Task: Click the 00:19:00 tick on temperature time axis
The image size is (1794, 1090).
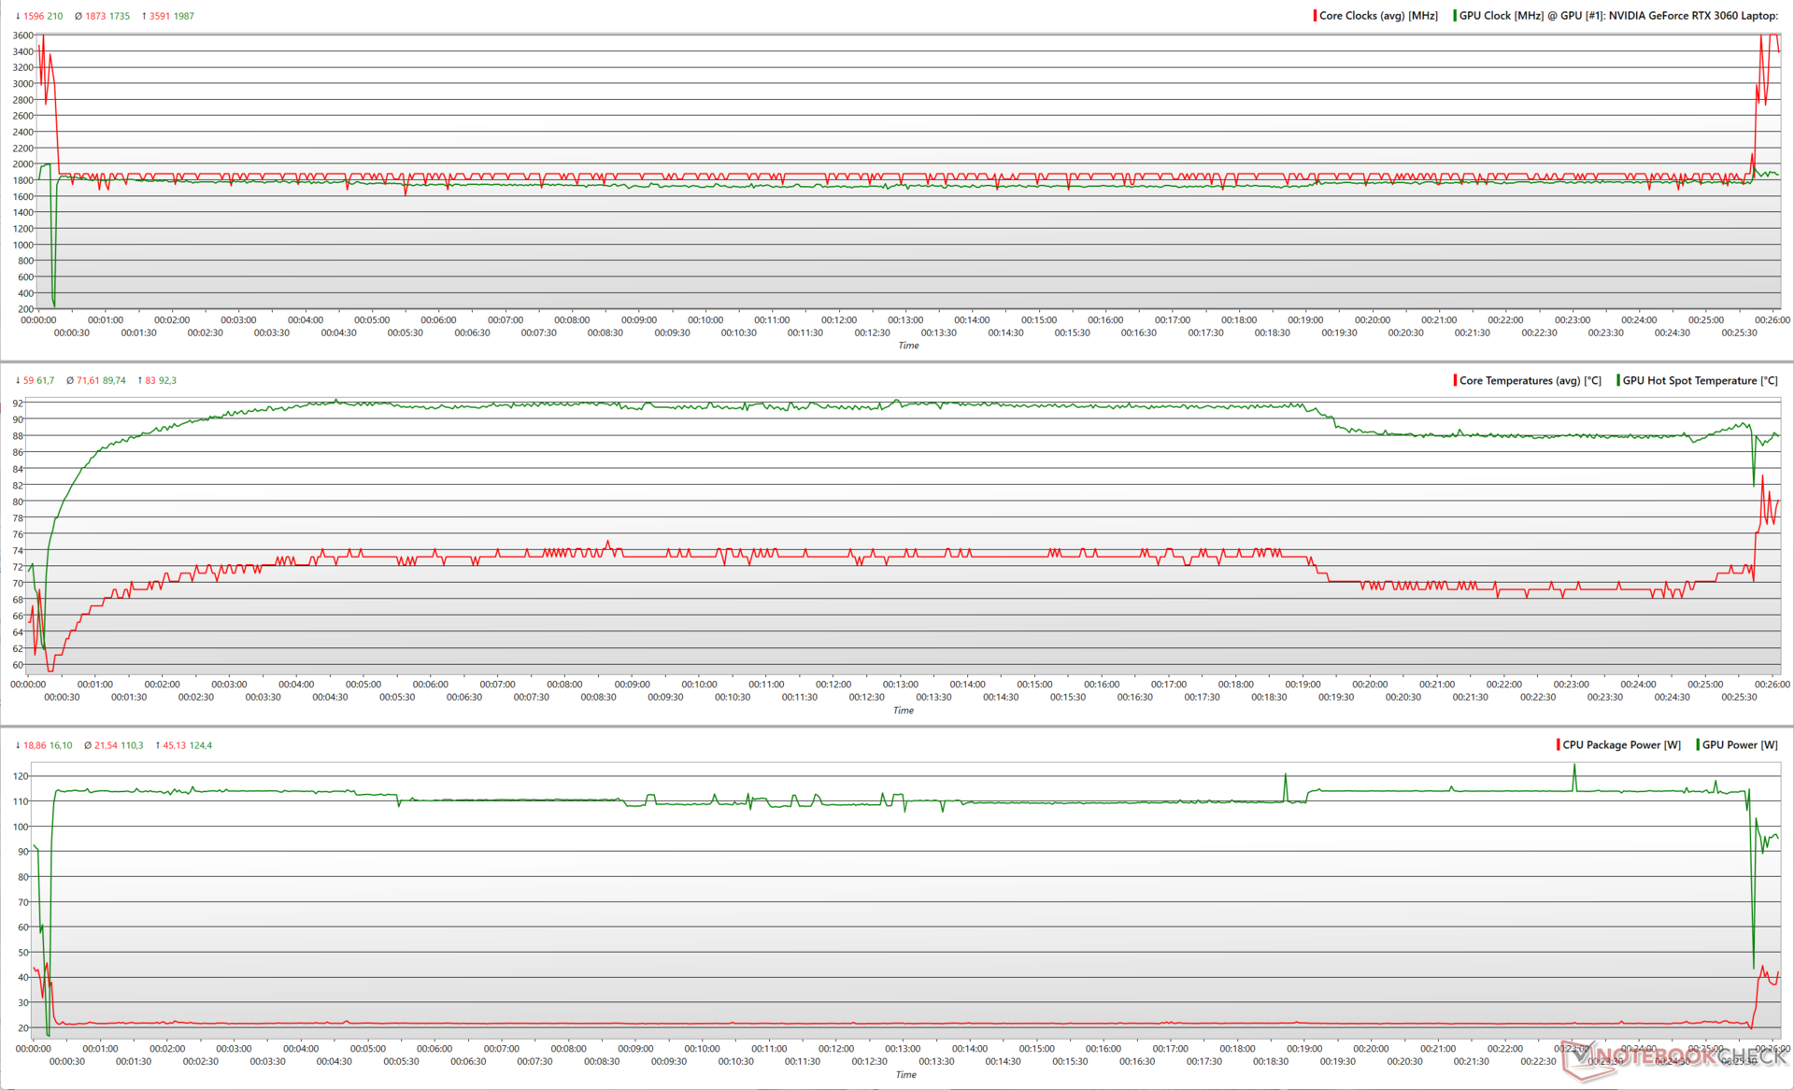Action: point(1303,685)
